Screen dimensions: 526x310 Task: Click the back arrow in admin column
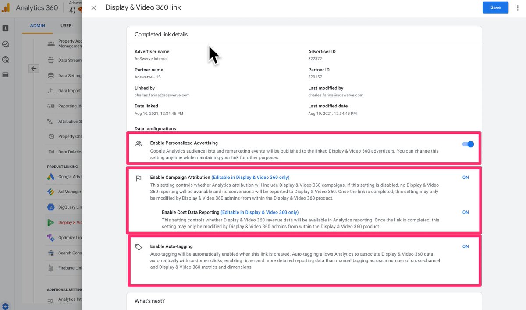[34, 68]
